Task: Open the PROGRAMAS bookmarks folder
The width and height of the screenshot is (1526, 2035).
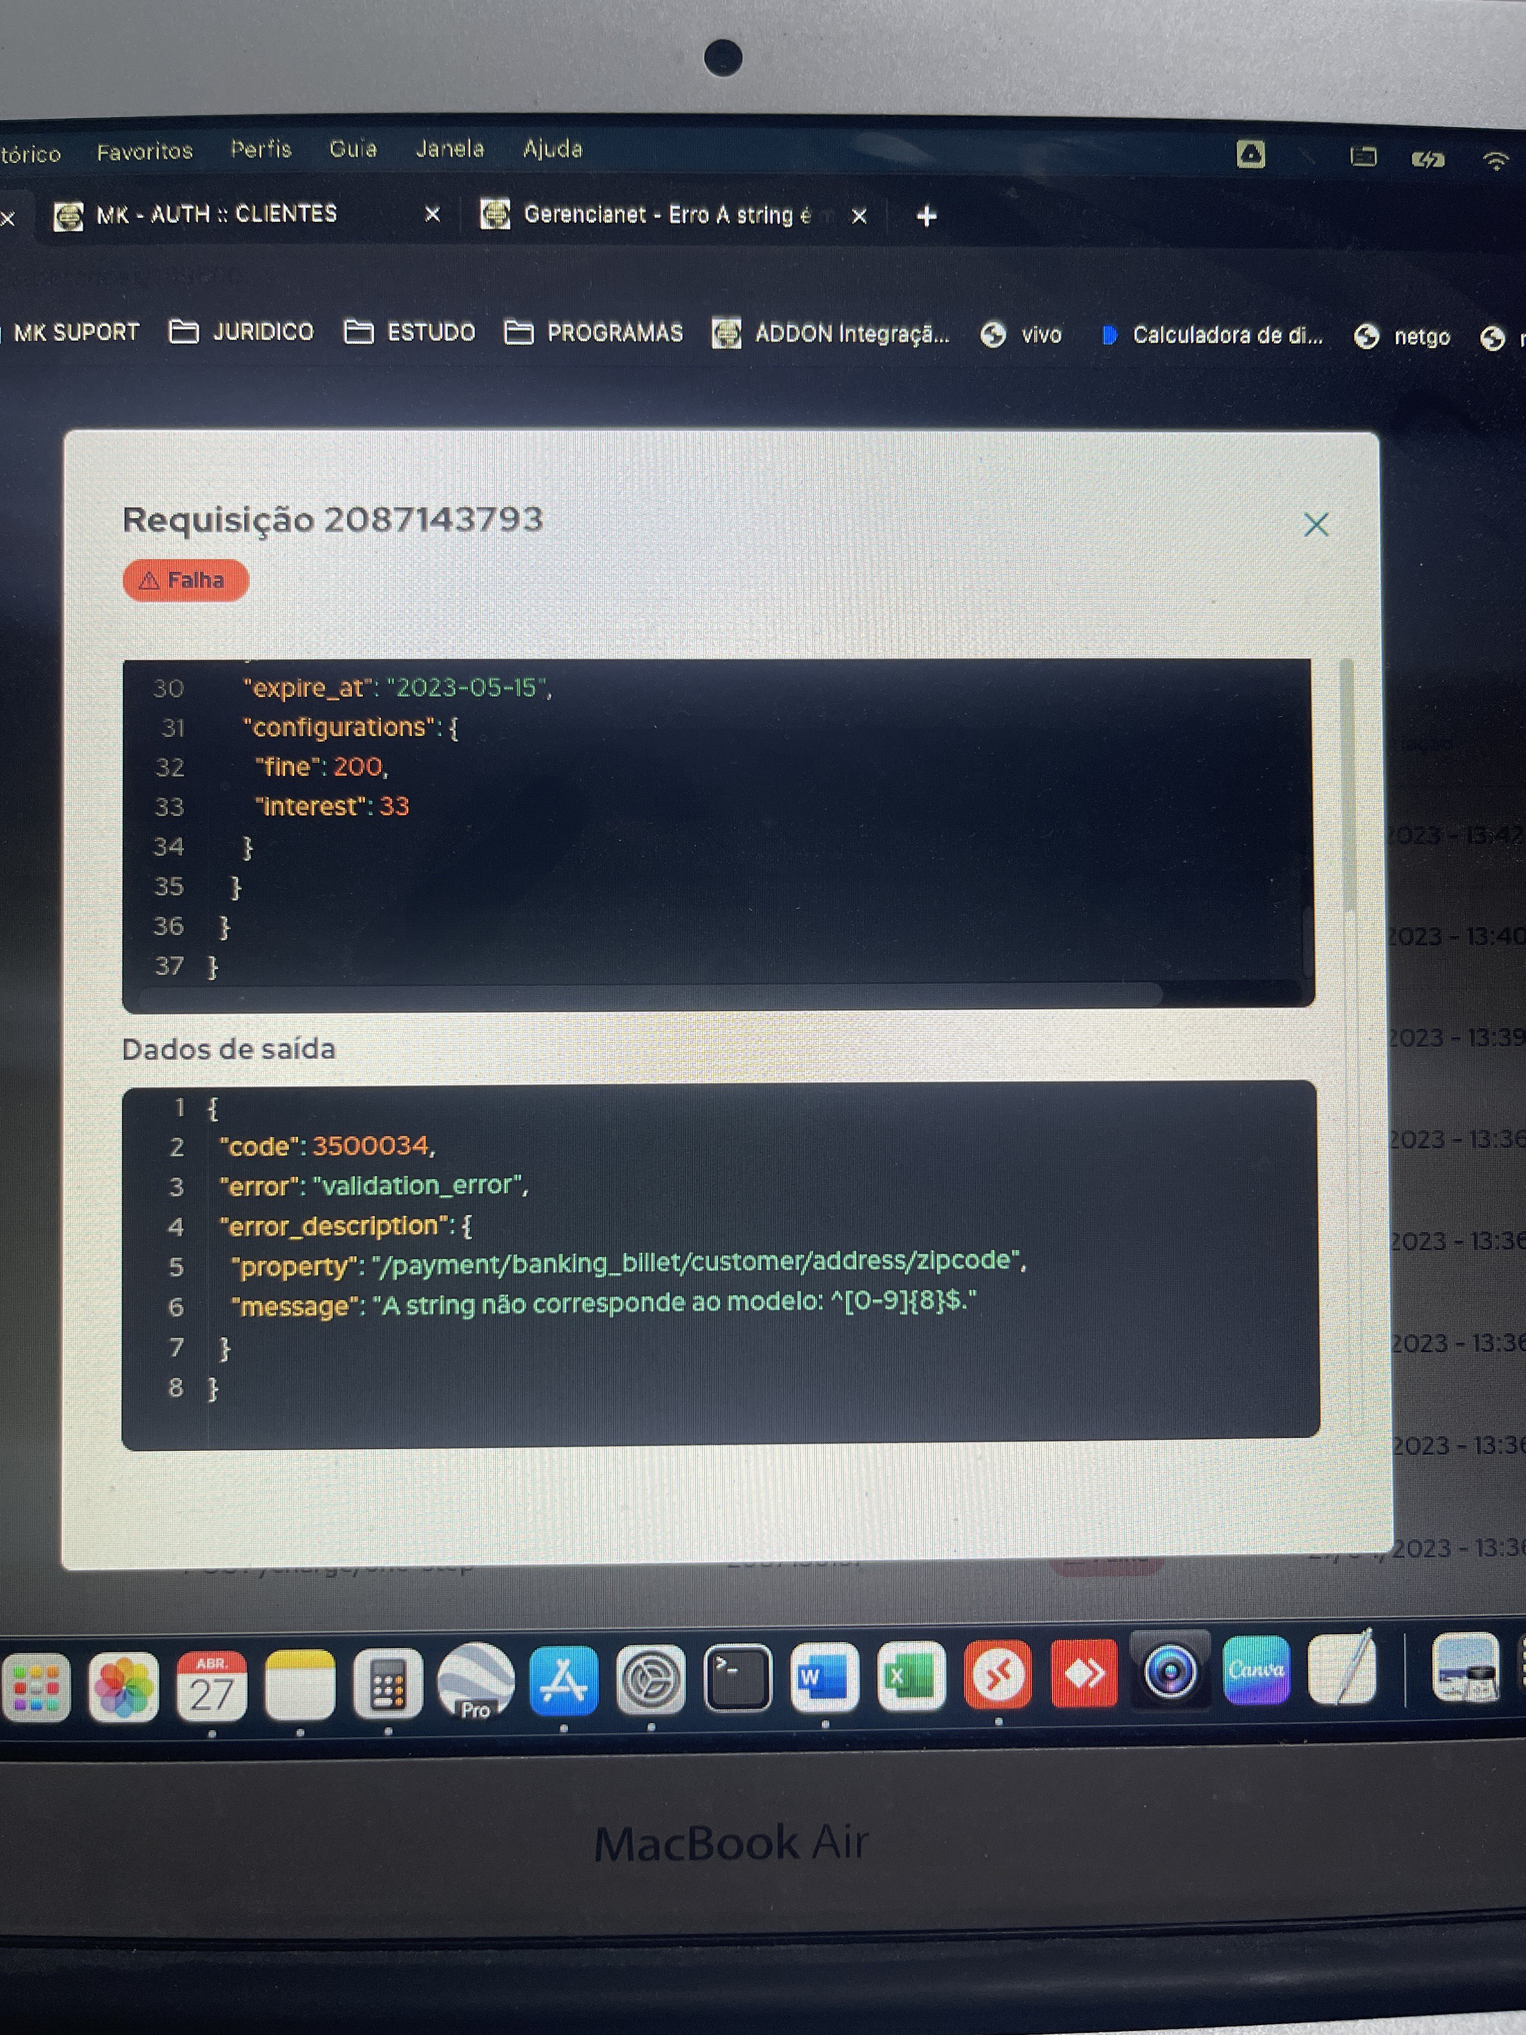Action: (593, 333)
